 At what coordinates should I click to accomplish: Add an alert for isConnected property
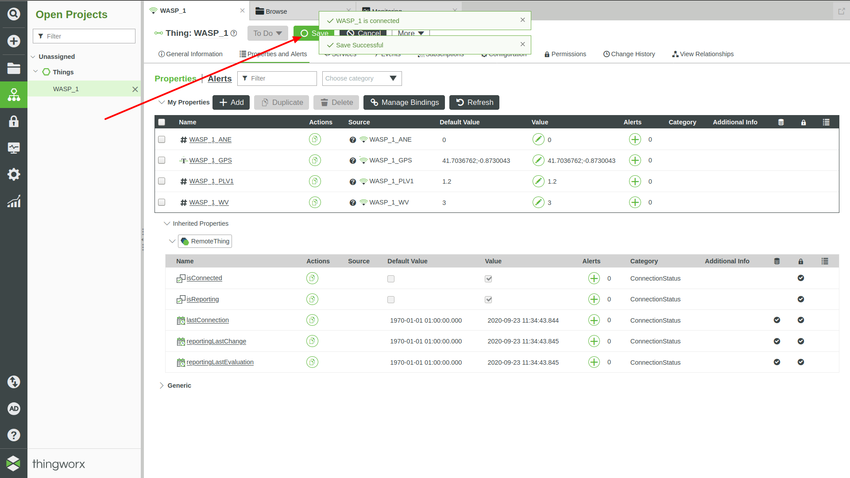tap(594, 278)
